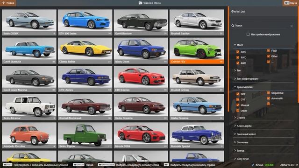Screen dimensions: 299x168
Task: Uncheck the RWD drivetrain checkbox
Action: (238, 57)
